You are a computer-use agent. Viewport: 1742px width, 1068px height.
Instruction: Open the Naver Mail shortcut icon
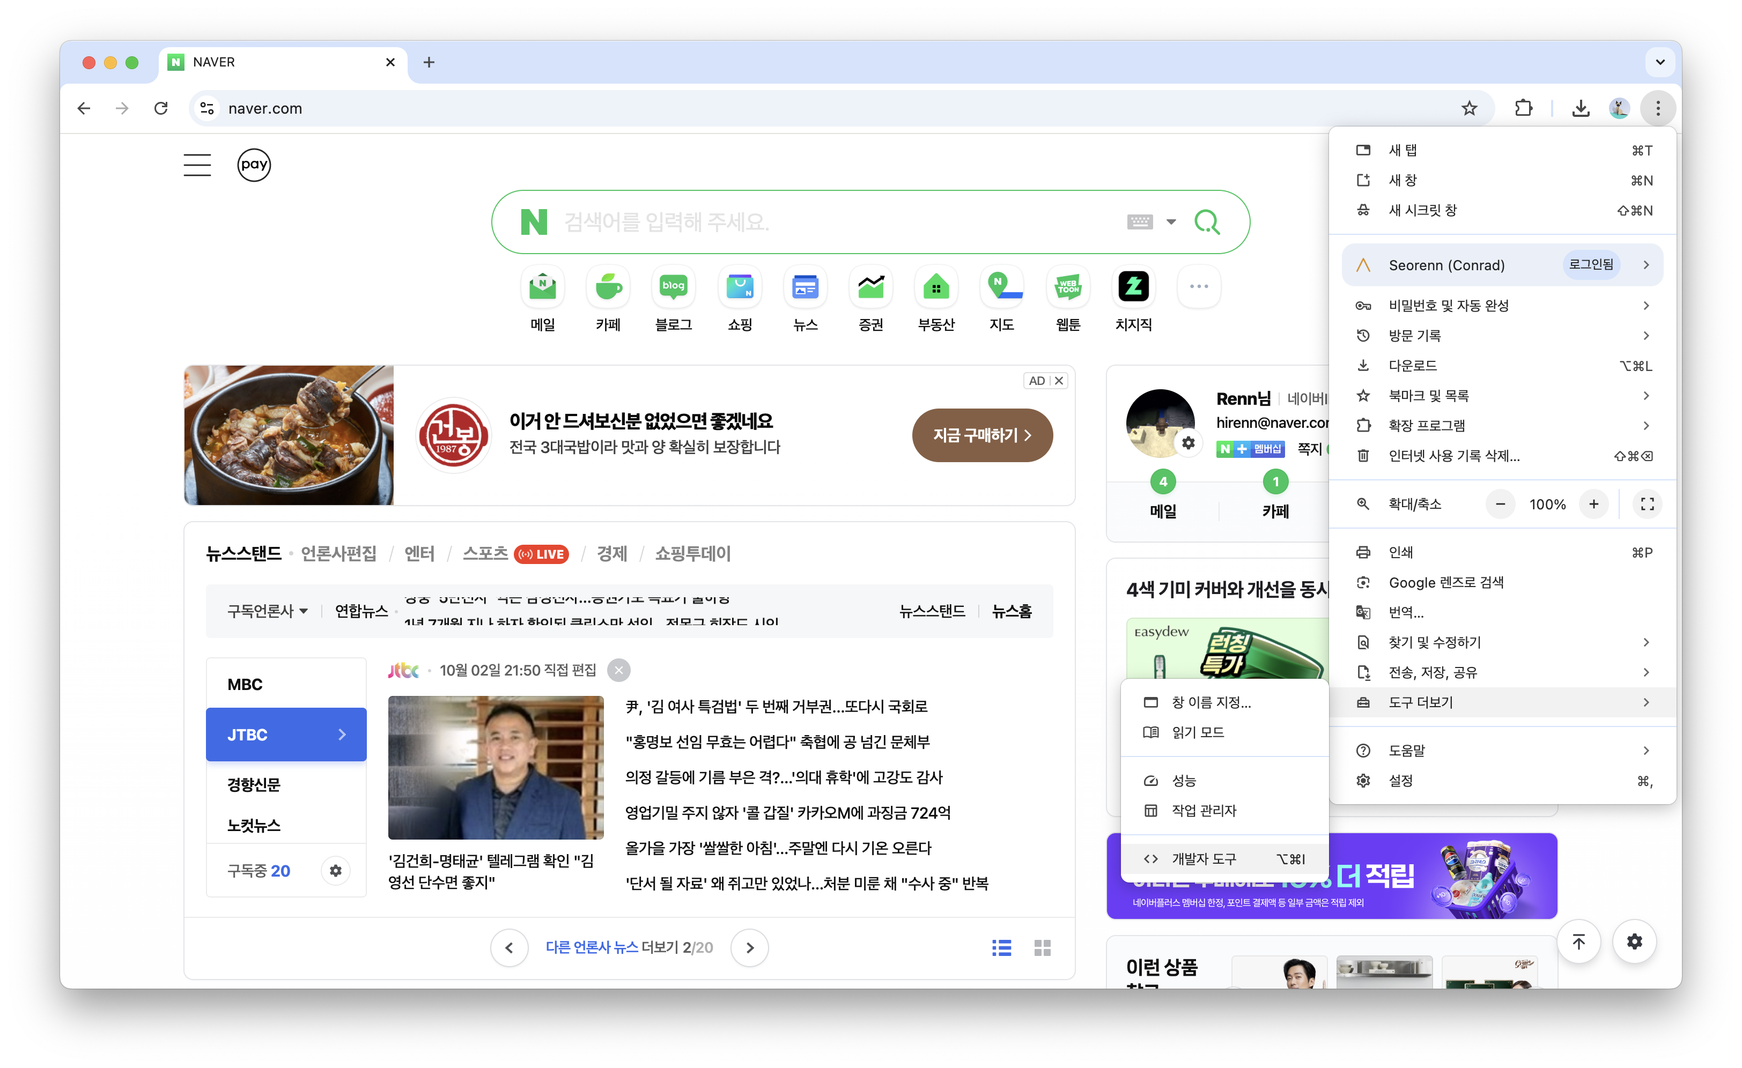(x=542, y=287)
